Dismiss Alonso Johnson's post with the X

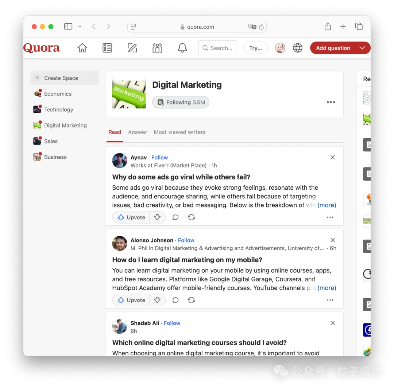coord(333,240)
